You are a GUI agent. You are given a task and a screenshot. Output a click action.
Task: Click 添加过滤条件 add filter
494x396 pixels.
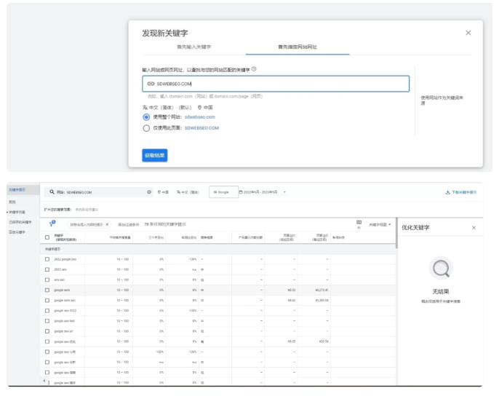coord(128,225)
